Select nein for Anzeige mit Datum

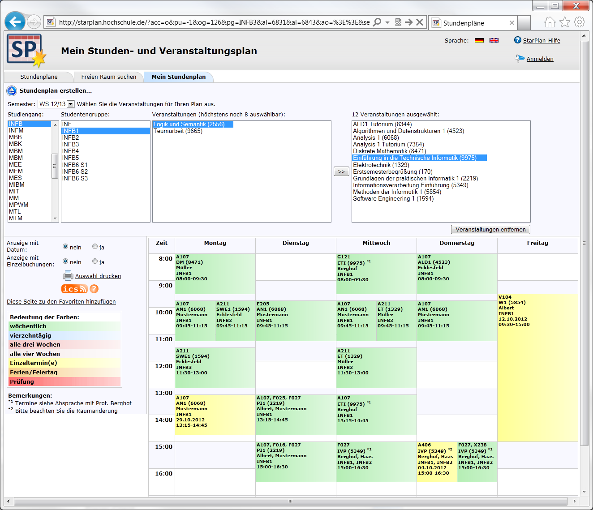pos(65,246)
